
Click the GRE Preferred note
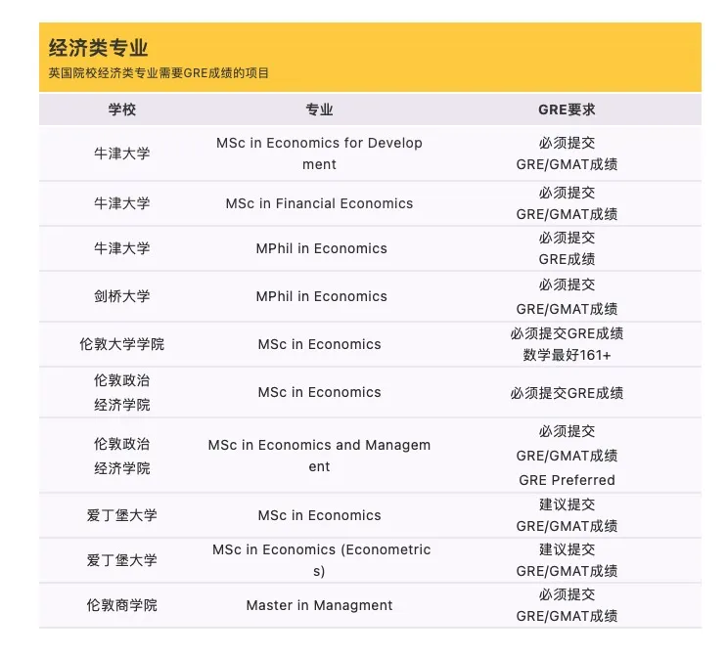tap(567, 480)
